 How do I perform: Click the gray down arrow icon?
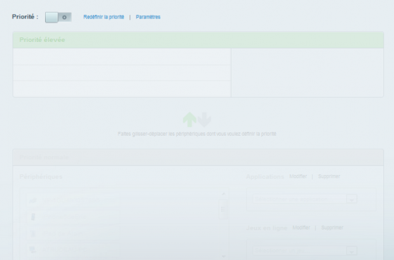(204, 119)
